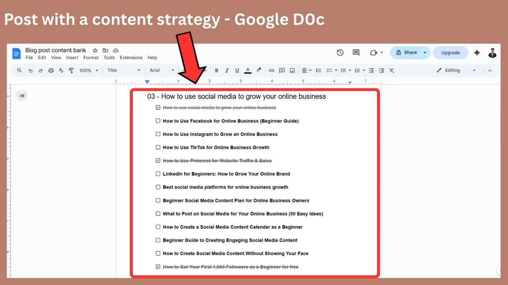508x285 pixels.
Task: Open the View menu
Action: tap(56, 58)
